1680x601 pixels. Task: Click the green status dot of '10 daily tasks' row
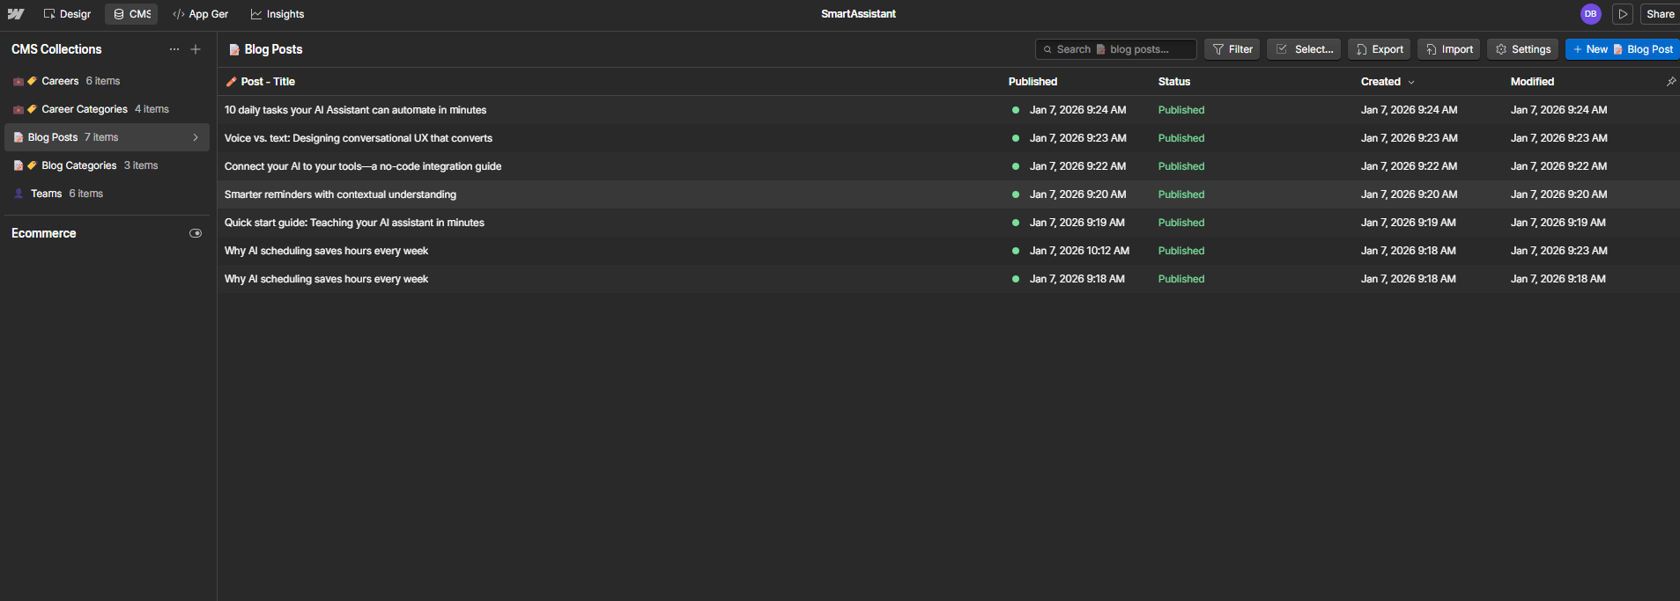[x=1015, y=110]
